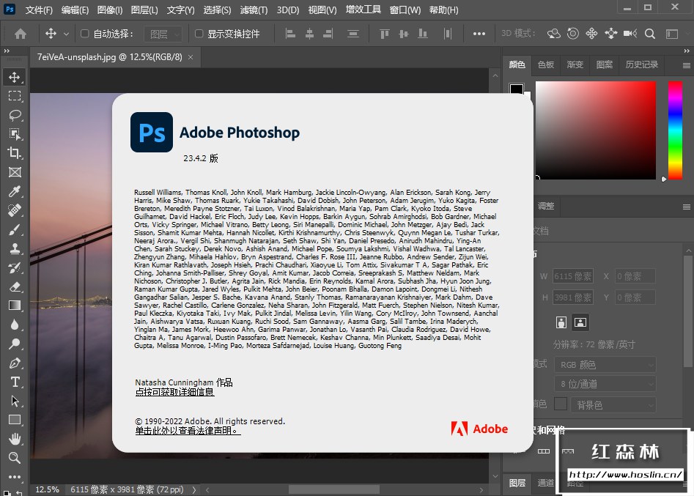Select the Object Selection tool

click(x=15, y=134)
